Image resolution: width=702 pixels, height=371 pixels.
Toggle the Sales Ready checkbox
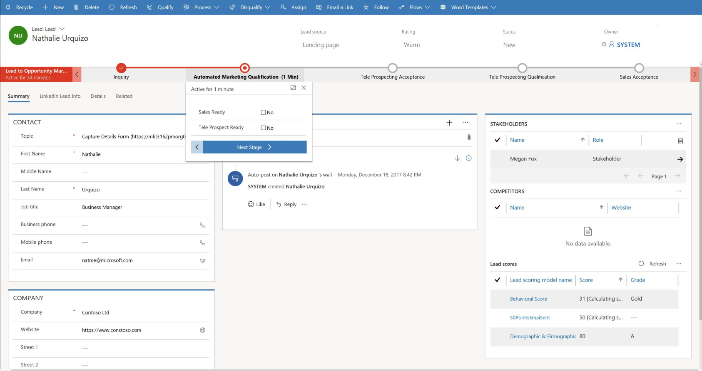pyautogui.click(x=263, y=112)
